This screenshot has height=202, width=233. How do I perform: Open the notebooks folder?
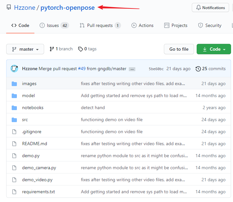point(33,108)
